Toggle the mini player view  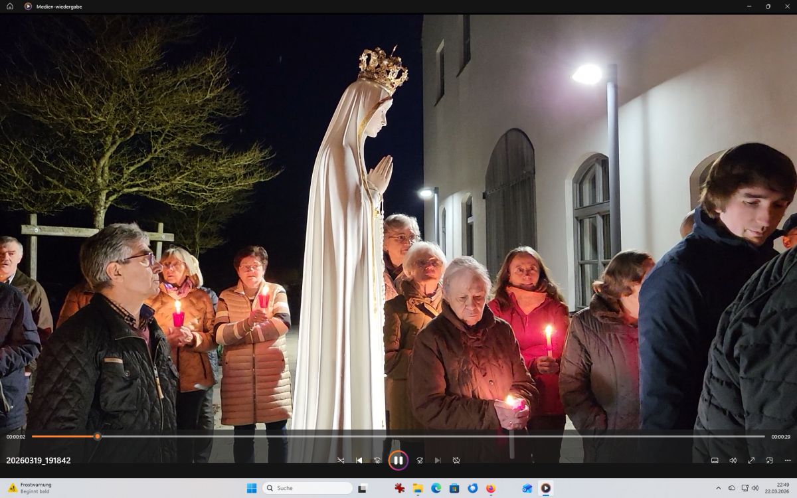pos(769,460)
